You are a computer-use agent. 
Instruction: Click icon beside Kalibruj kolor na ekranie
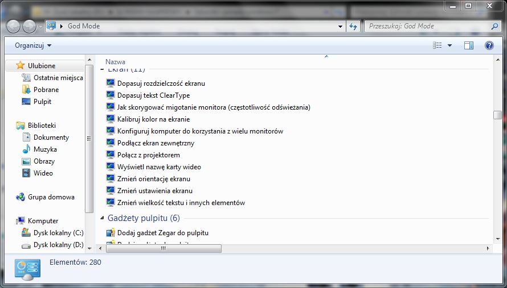point(111,119)
